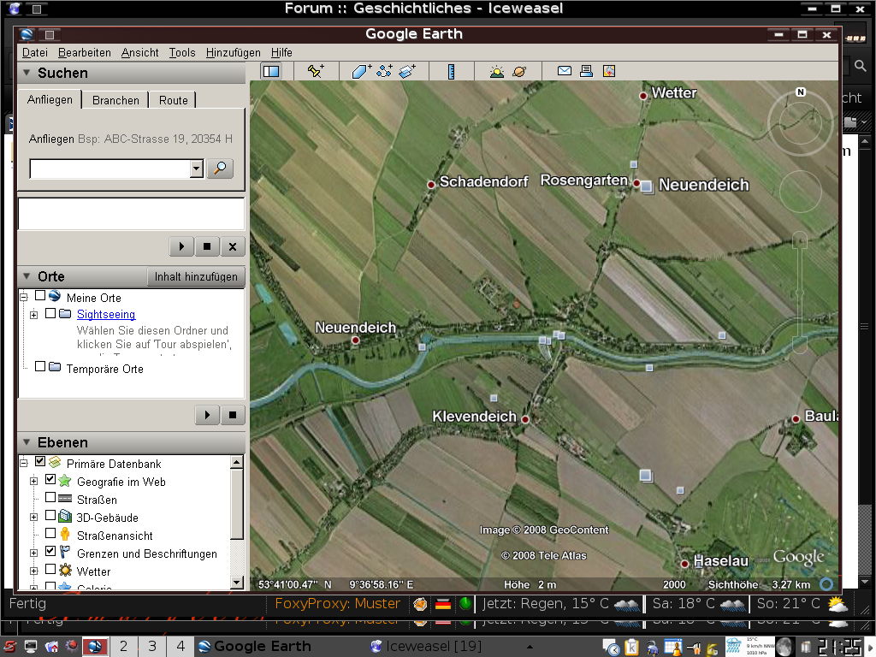Uncheck Grenzen und Beschriftungen layer
Screen dimensions: 876x657
(50, 552)
